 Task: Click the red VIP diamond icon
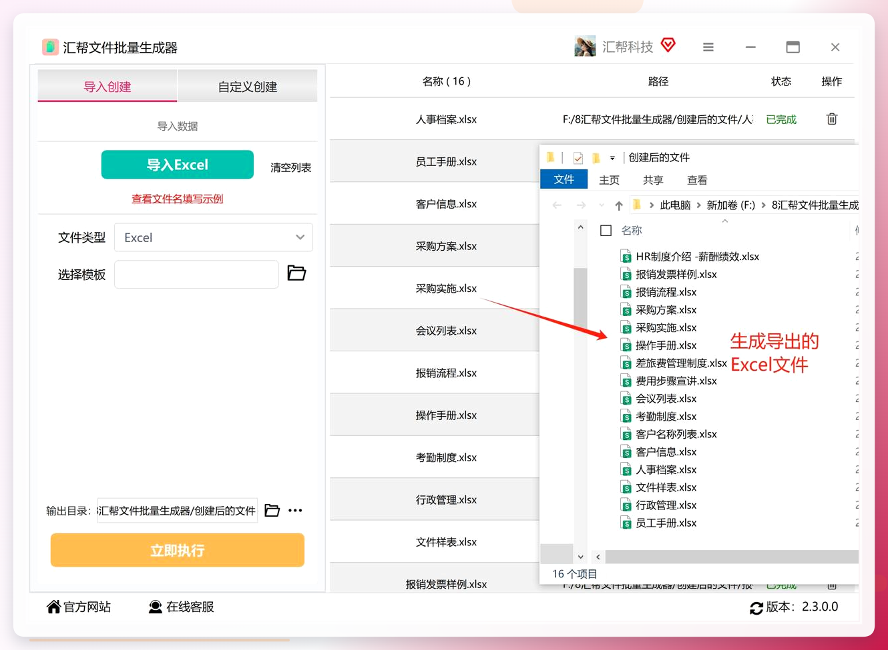coord(668,45)
